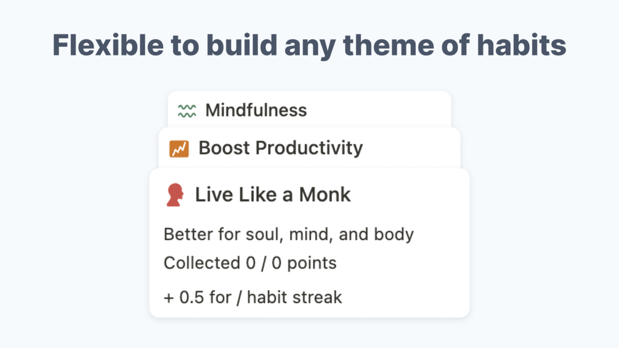Click the '+ 0.5 for / habit streak' line
The width and height of the screenshot is (619, 348).
pyautogui.click(x=253, y=297)
